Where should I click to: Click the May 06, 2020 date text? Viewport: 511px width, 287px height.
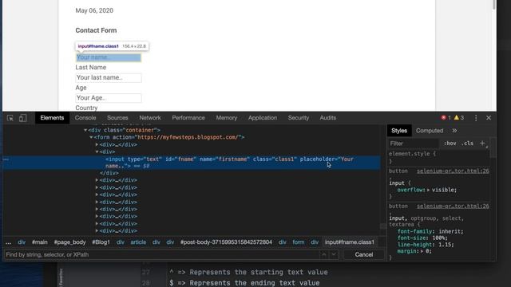[x=94, y=10]
